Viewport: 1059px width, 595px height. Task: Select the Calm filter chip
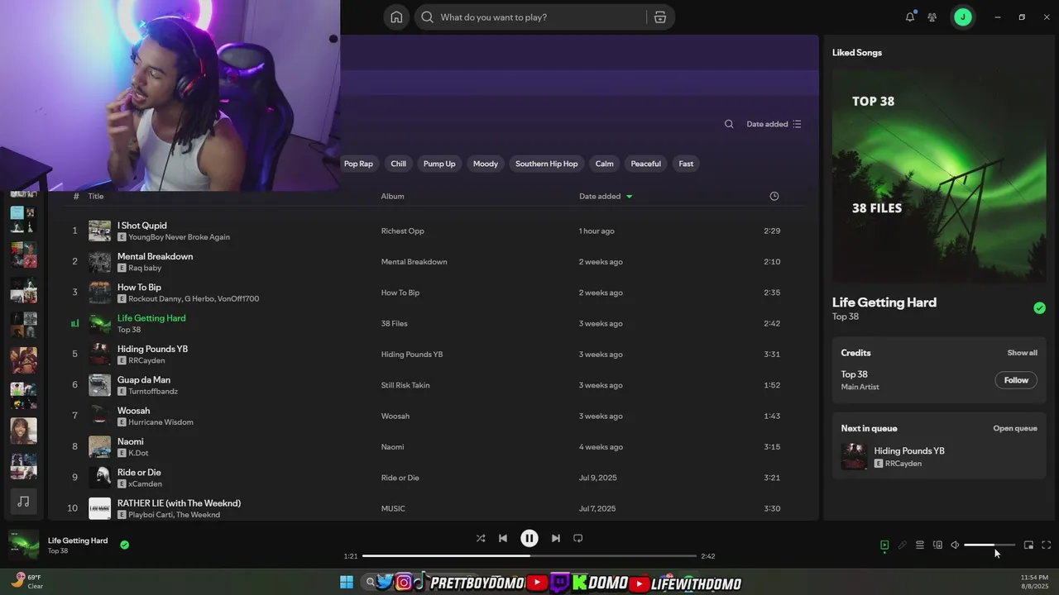point(605,164)
